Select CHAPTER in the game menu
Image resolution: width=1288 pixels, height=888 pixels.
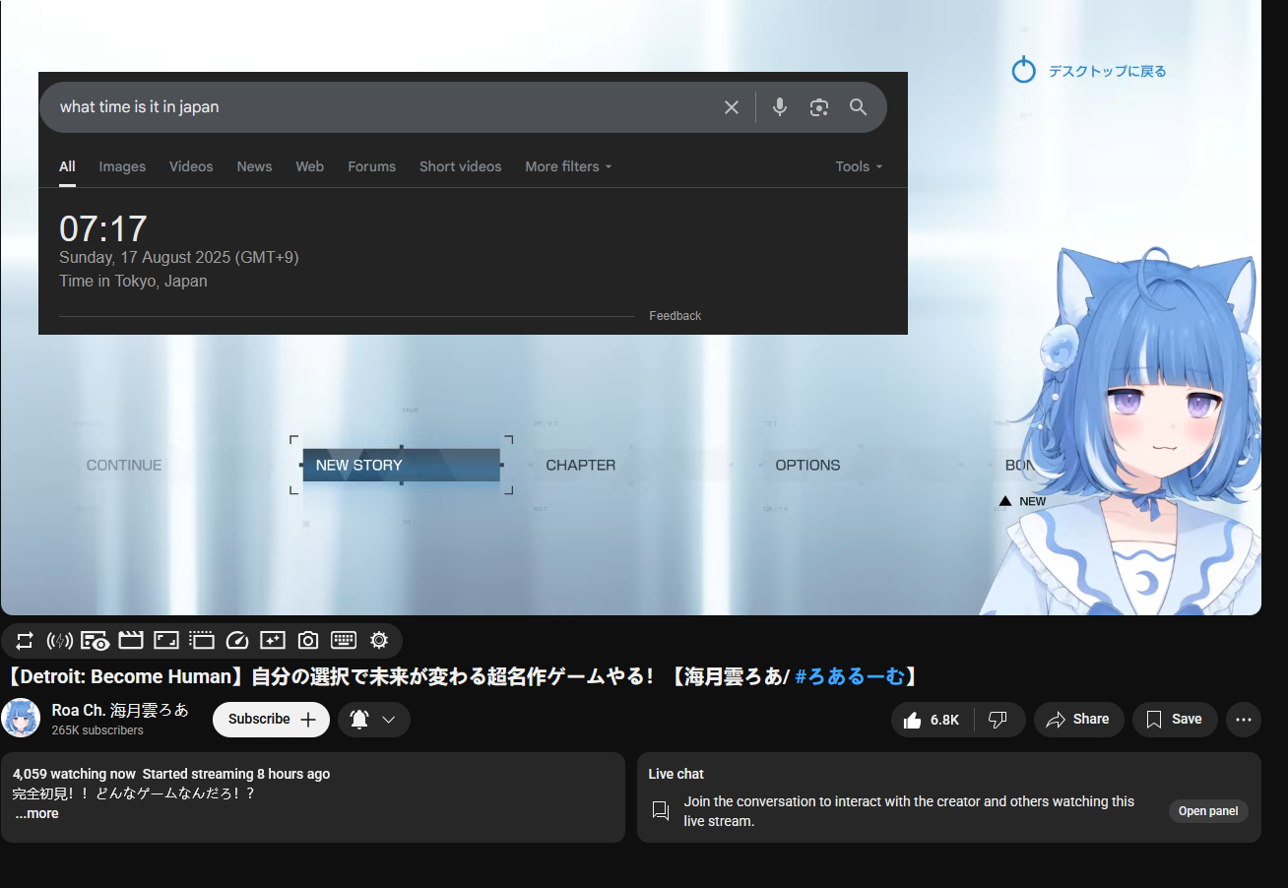coord(581,465)
